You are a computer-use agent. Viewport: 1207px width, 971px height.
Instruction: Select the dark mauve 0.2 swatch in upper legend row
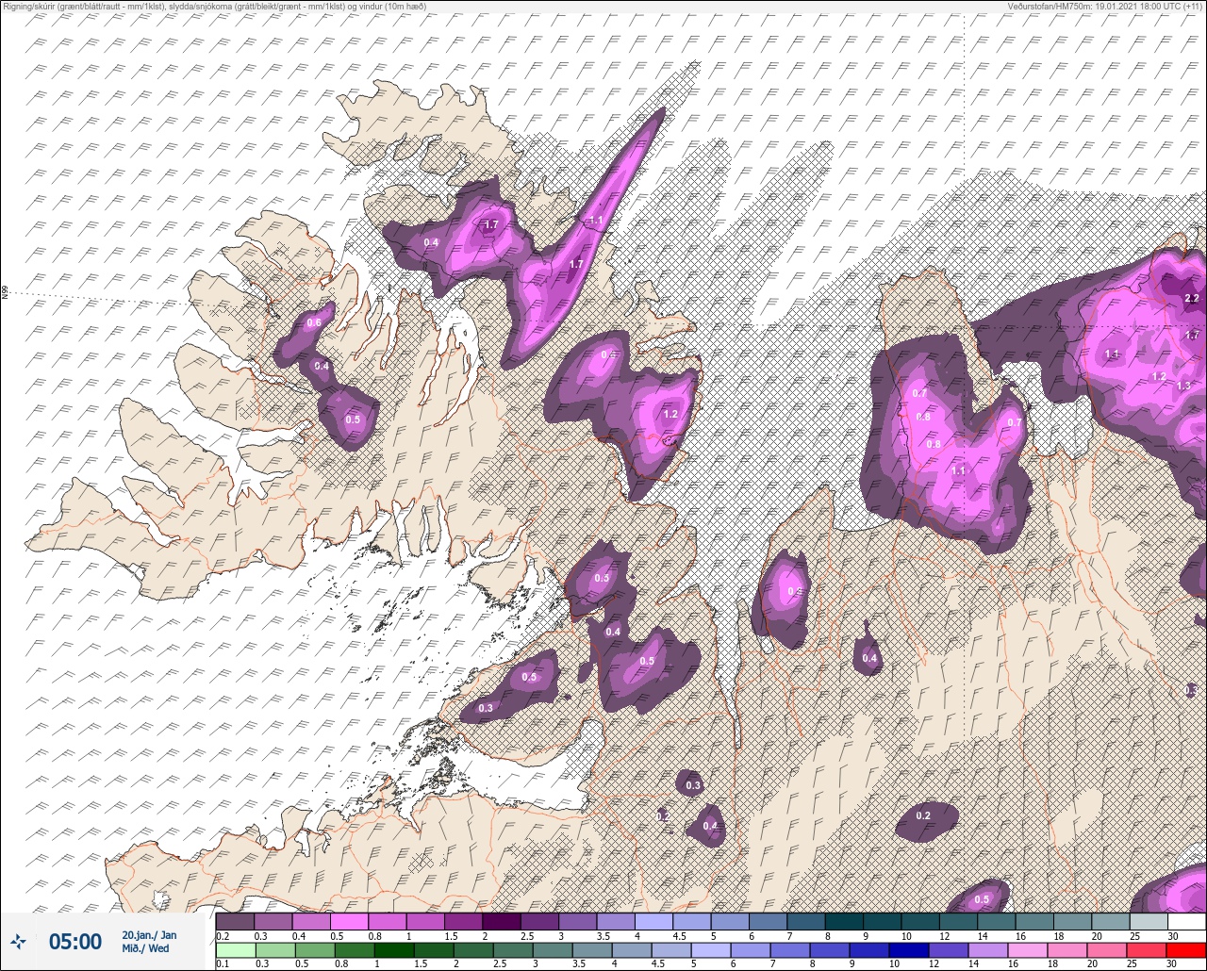coord(235,921)
